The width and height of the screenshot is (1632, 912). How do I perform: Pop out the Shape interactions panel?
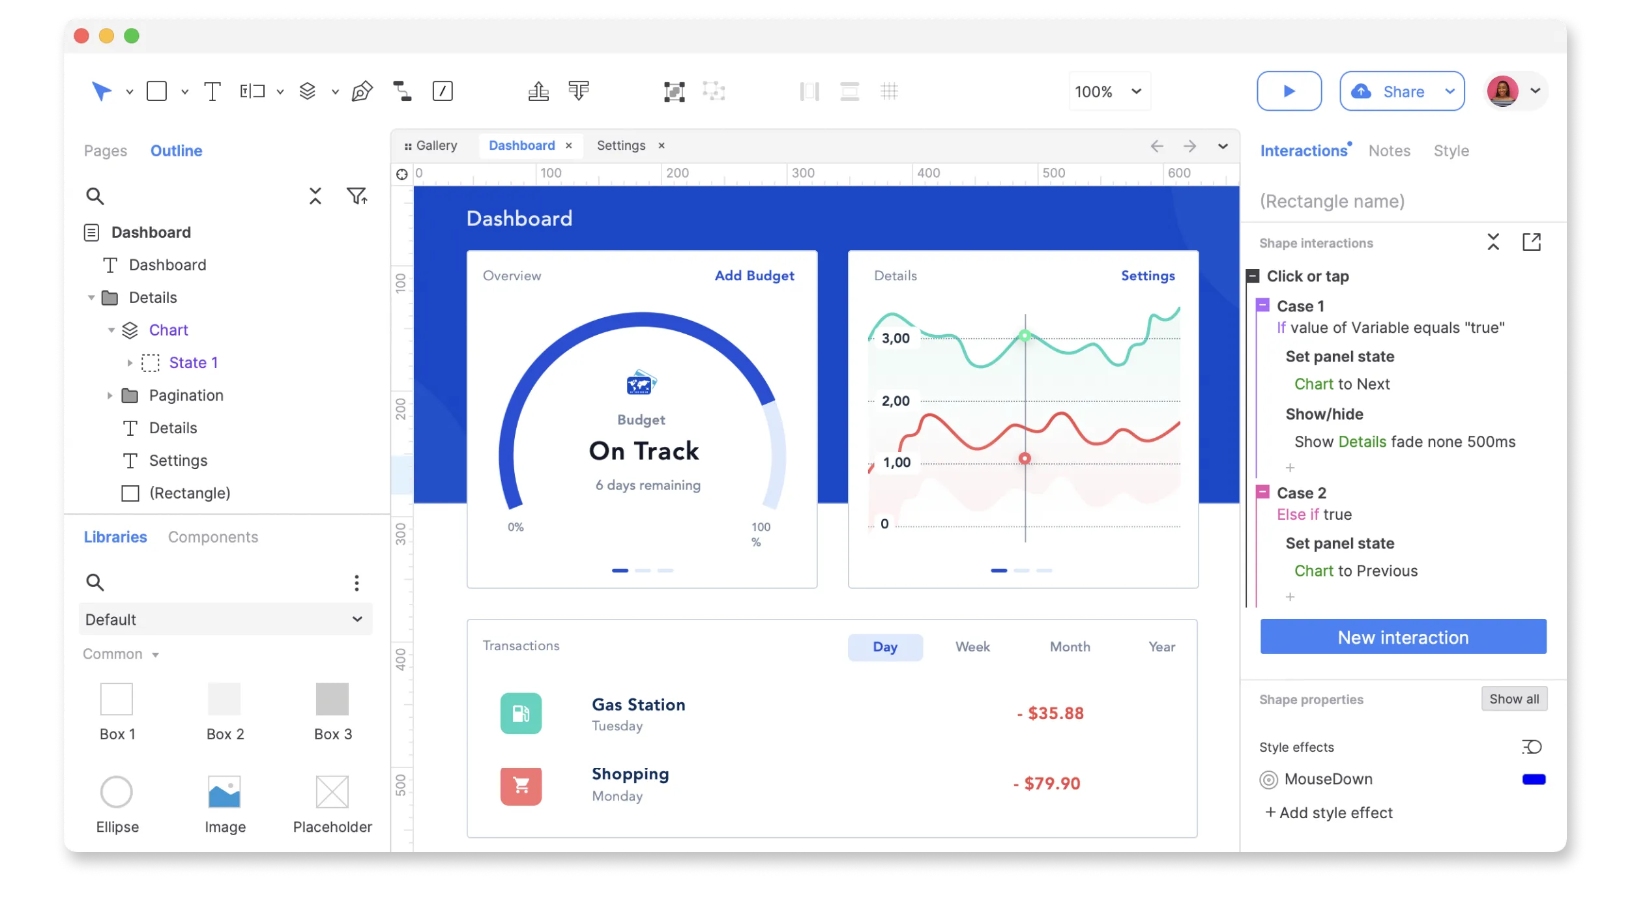1532,242
